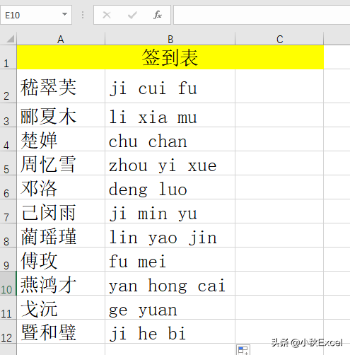350x355 pixels.
Task: Select cell with text yan hong cai
Action: [170, 284]
